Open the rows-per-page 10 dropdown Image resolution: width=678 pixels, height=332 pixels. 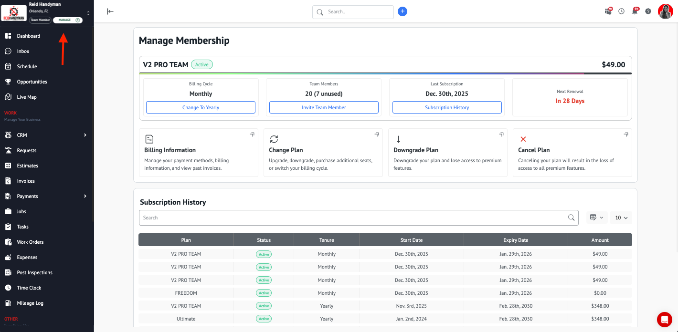coord(621,218)
